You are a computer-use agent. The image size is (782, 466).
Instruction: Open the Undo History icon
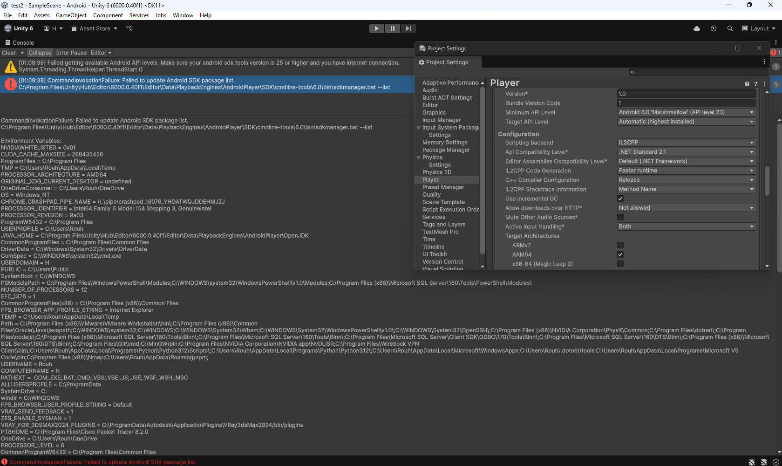pyautogui.click(x=714, y=28)
